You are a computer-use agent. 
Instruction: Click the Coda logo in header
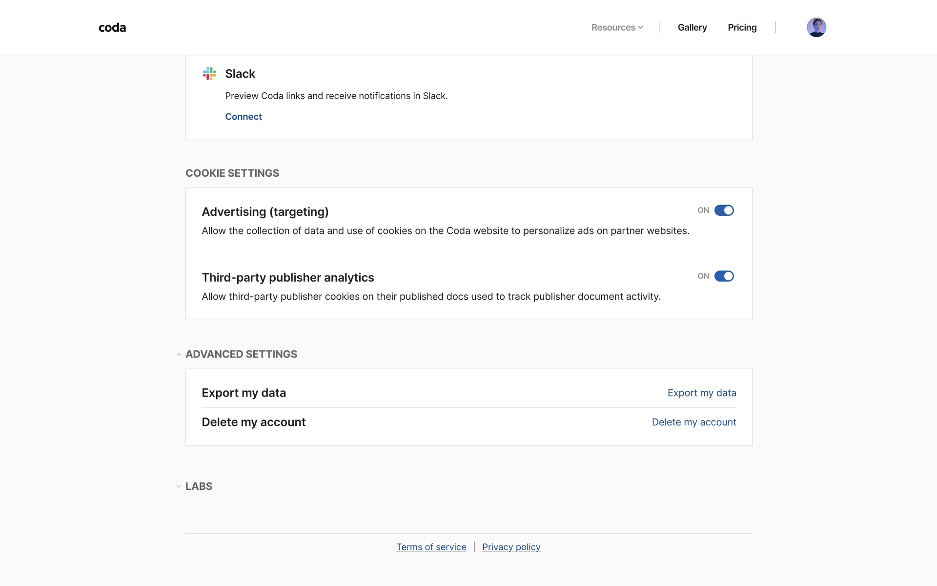[112, 28]
